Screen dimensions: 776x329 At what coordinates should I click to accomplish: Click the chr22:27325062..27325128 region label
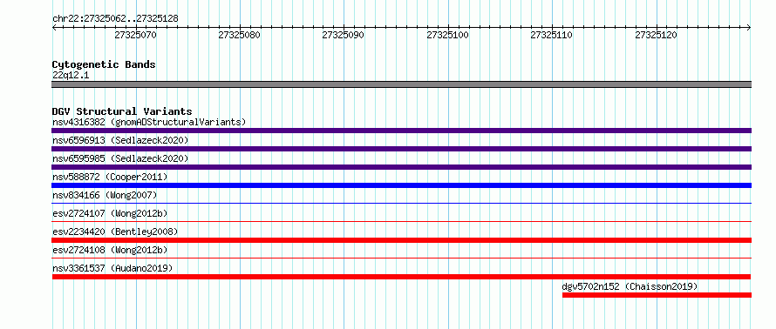[x=115, y=19]
